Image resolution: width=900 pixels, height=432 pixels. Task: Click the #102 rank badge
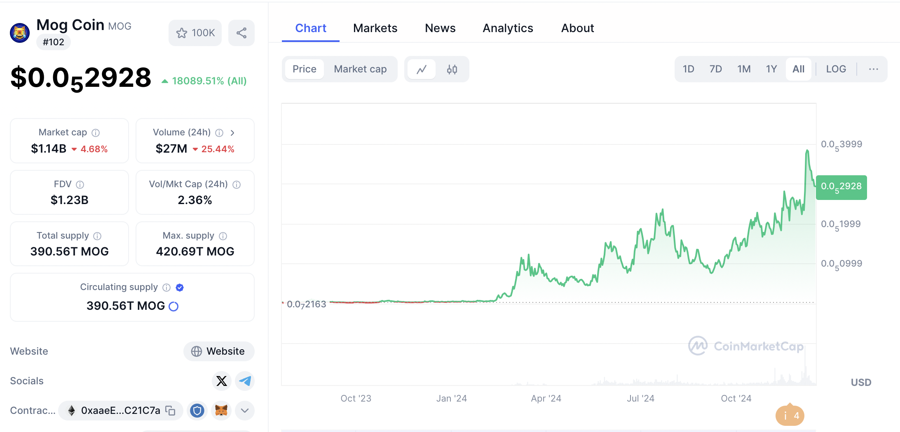coord(54,42)
